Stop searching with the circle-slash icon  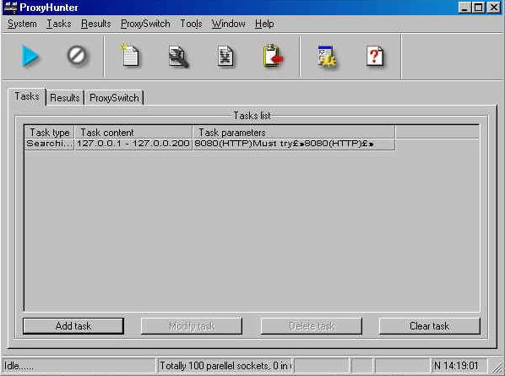pyautogui.click(x=77, y=55)
